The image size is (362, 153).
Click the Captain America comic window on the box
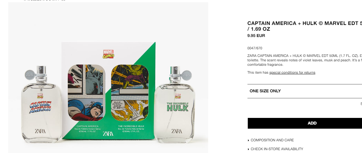tap(87, 93)
